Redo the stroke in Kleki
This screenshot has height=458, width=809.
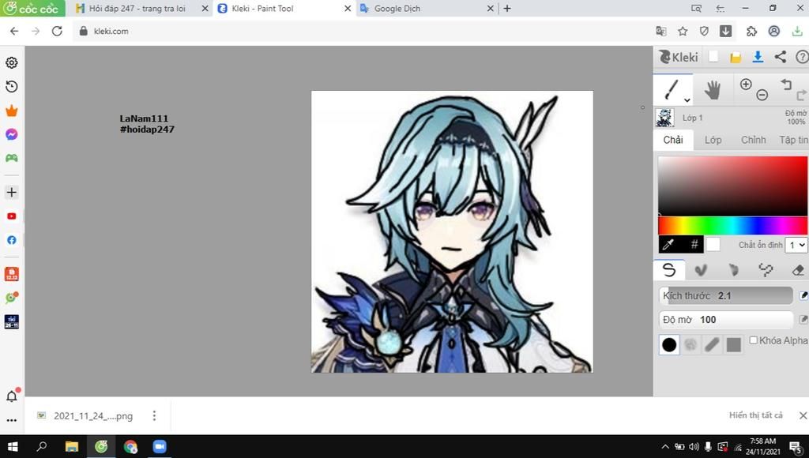(801, 96)
